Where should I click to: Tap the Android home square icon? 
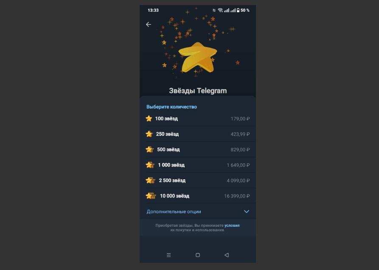coord(198,255)
